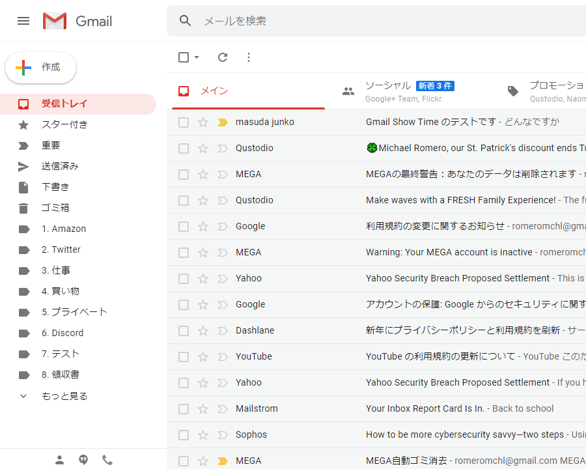The height and width of the screenshot is (469, 586).
Task: Check the Mailstrom email checkbox
Action: (x=184, y=409)
